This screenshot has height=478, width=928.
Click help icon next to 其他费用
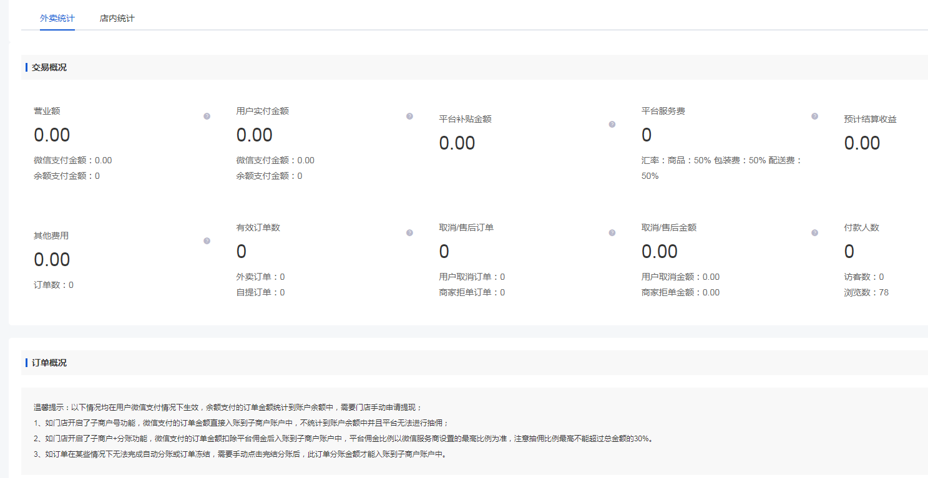[207, 241]
